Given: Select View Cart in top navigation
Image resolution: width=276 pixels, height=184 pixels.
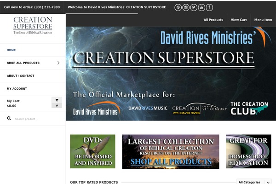Looking at the screenshot, I should tap(239, 20).
